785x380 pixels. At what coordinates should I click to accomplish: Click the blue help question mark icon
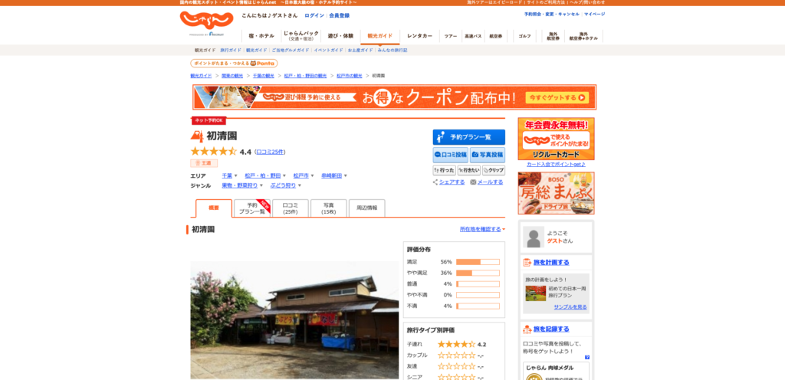(587, 358)
